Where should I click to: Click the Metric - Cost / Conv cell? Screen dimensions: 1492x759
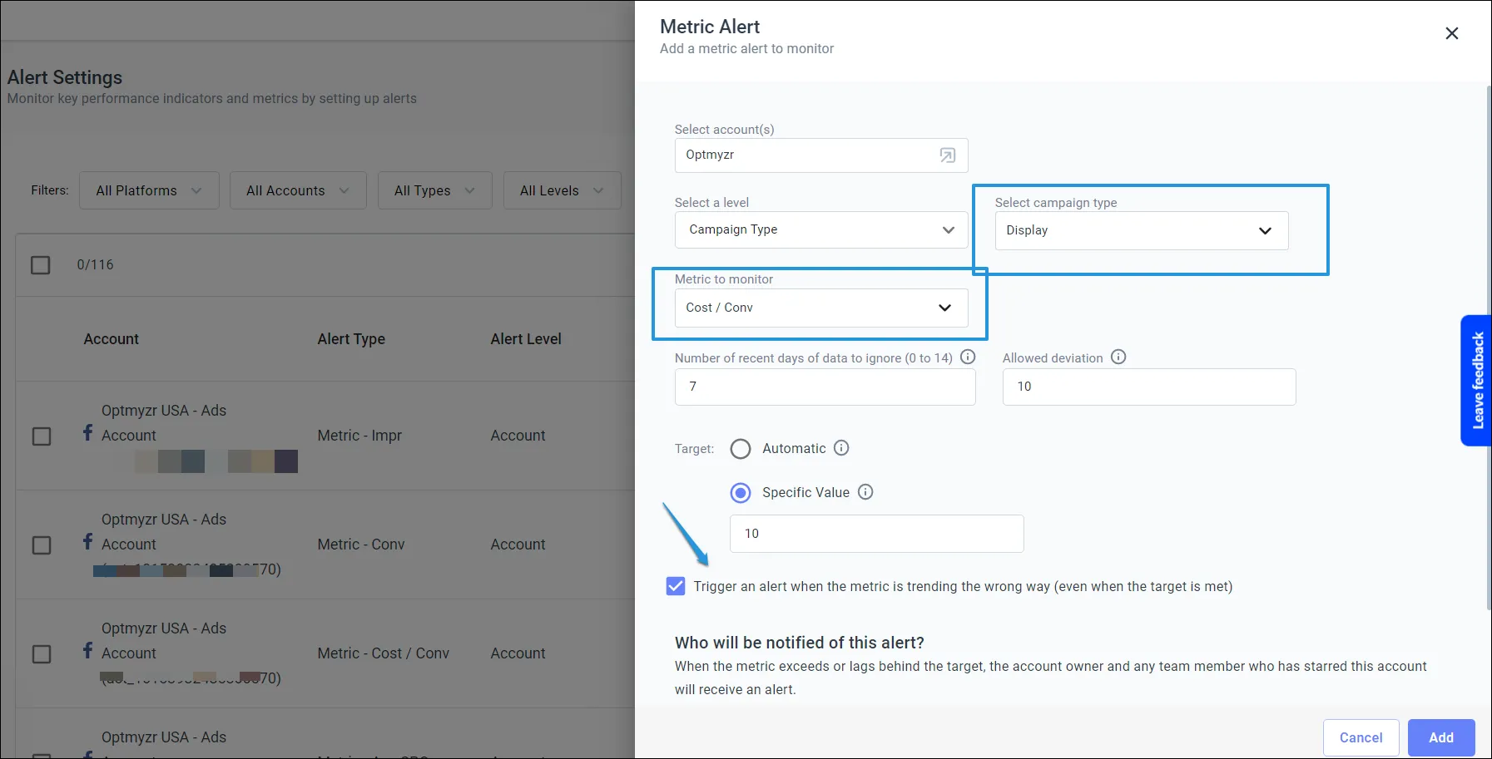pos(383,653)
